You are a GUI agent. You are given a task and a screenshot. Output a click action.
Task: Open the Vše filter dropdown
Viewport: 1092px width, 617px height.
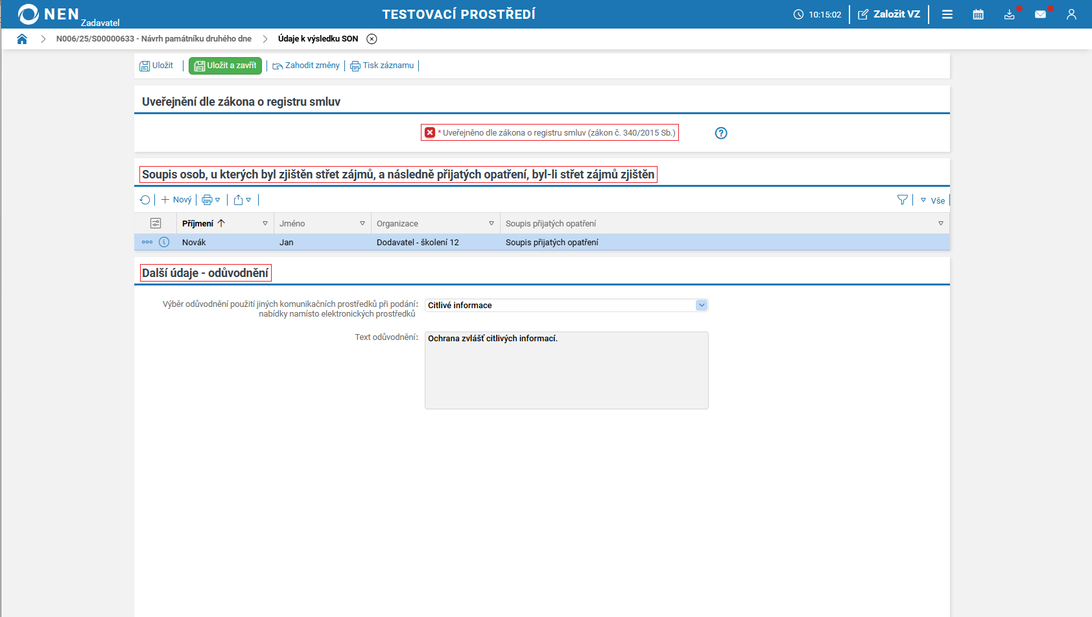[x=933, y=200]
